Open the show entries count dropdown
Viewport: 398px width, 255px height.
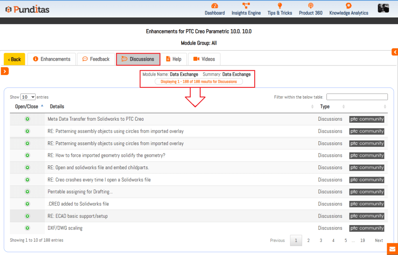(28, 97)
